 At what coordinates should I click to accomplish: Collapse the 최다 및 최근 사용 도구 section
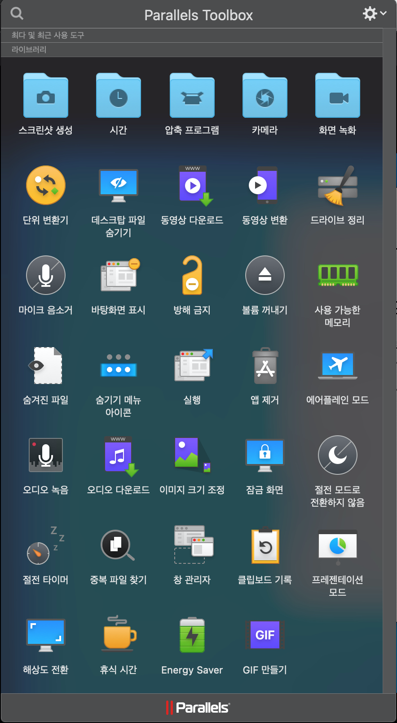192,35
